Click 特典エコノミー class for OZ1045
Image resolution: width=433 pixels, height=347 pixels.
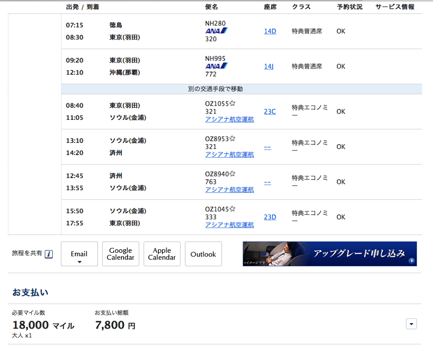click(x=309, y=216)
